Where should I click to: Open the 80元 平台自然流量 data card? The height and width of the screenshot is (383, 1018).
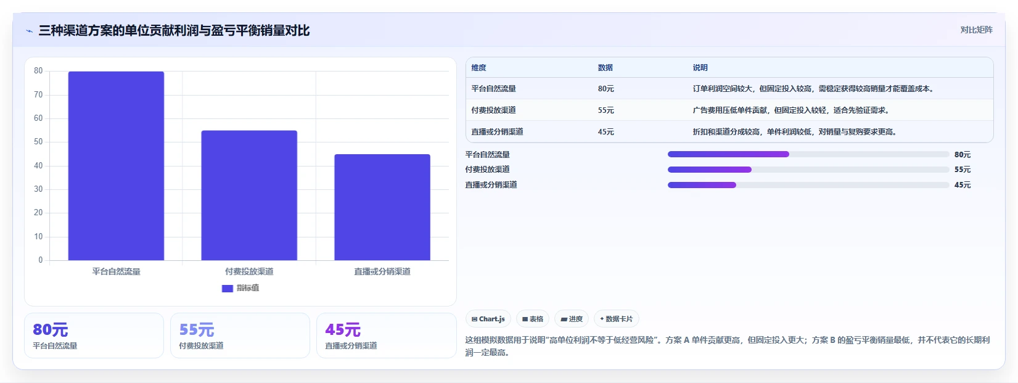click(x=94, y=336)
